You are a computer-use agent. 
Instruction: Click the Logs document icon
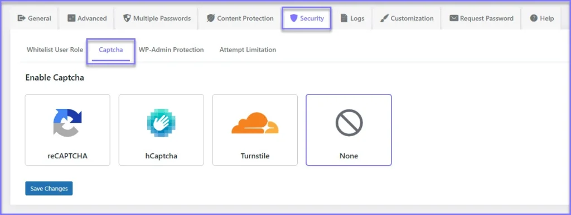[x=343, y=18]
